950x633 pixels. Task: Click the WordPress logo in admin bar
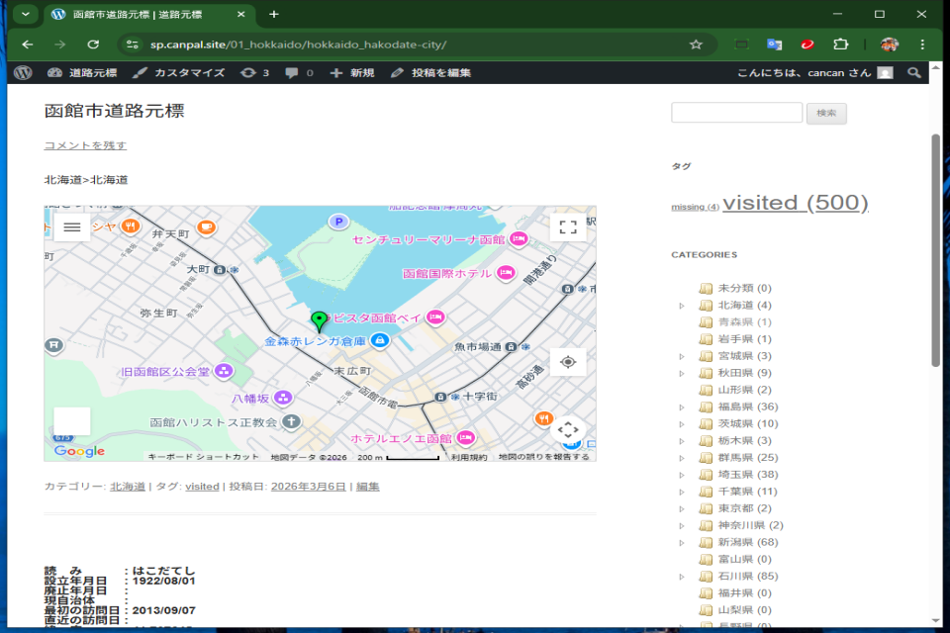[24, 73]
